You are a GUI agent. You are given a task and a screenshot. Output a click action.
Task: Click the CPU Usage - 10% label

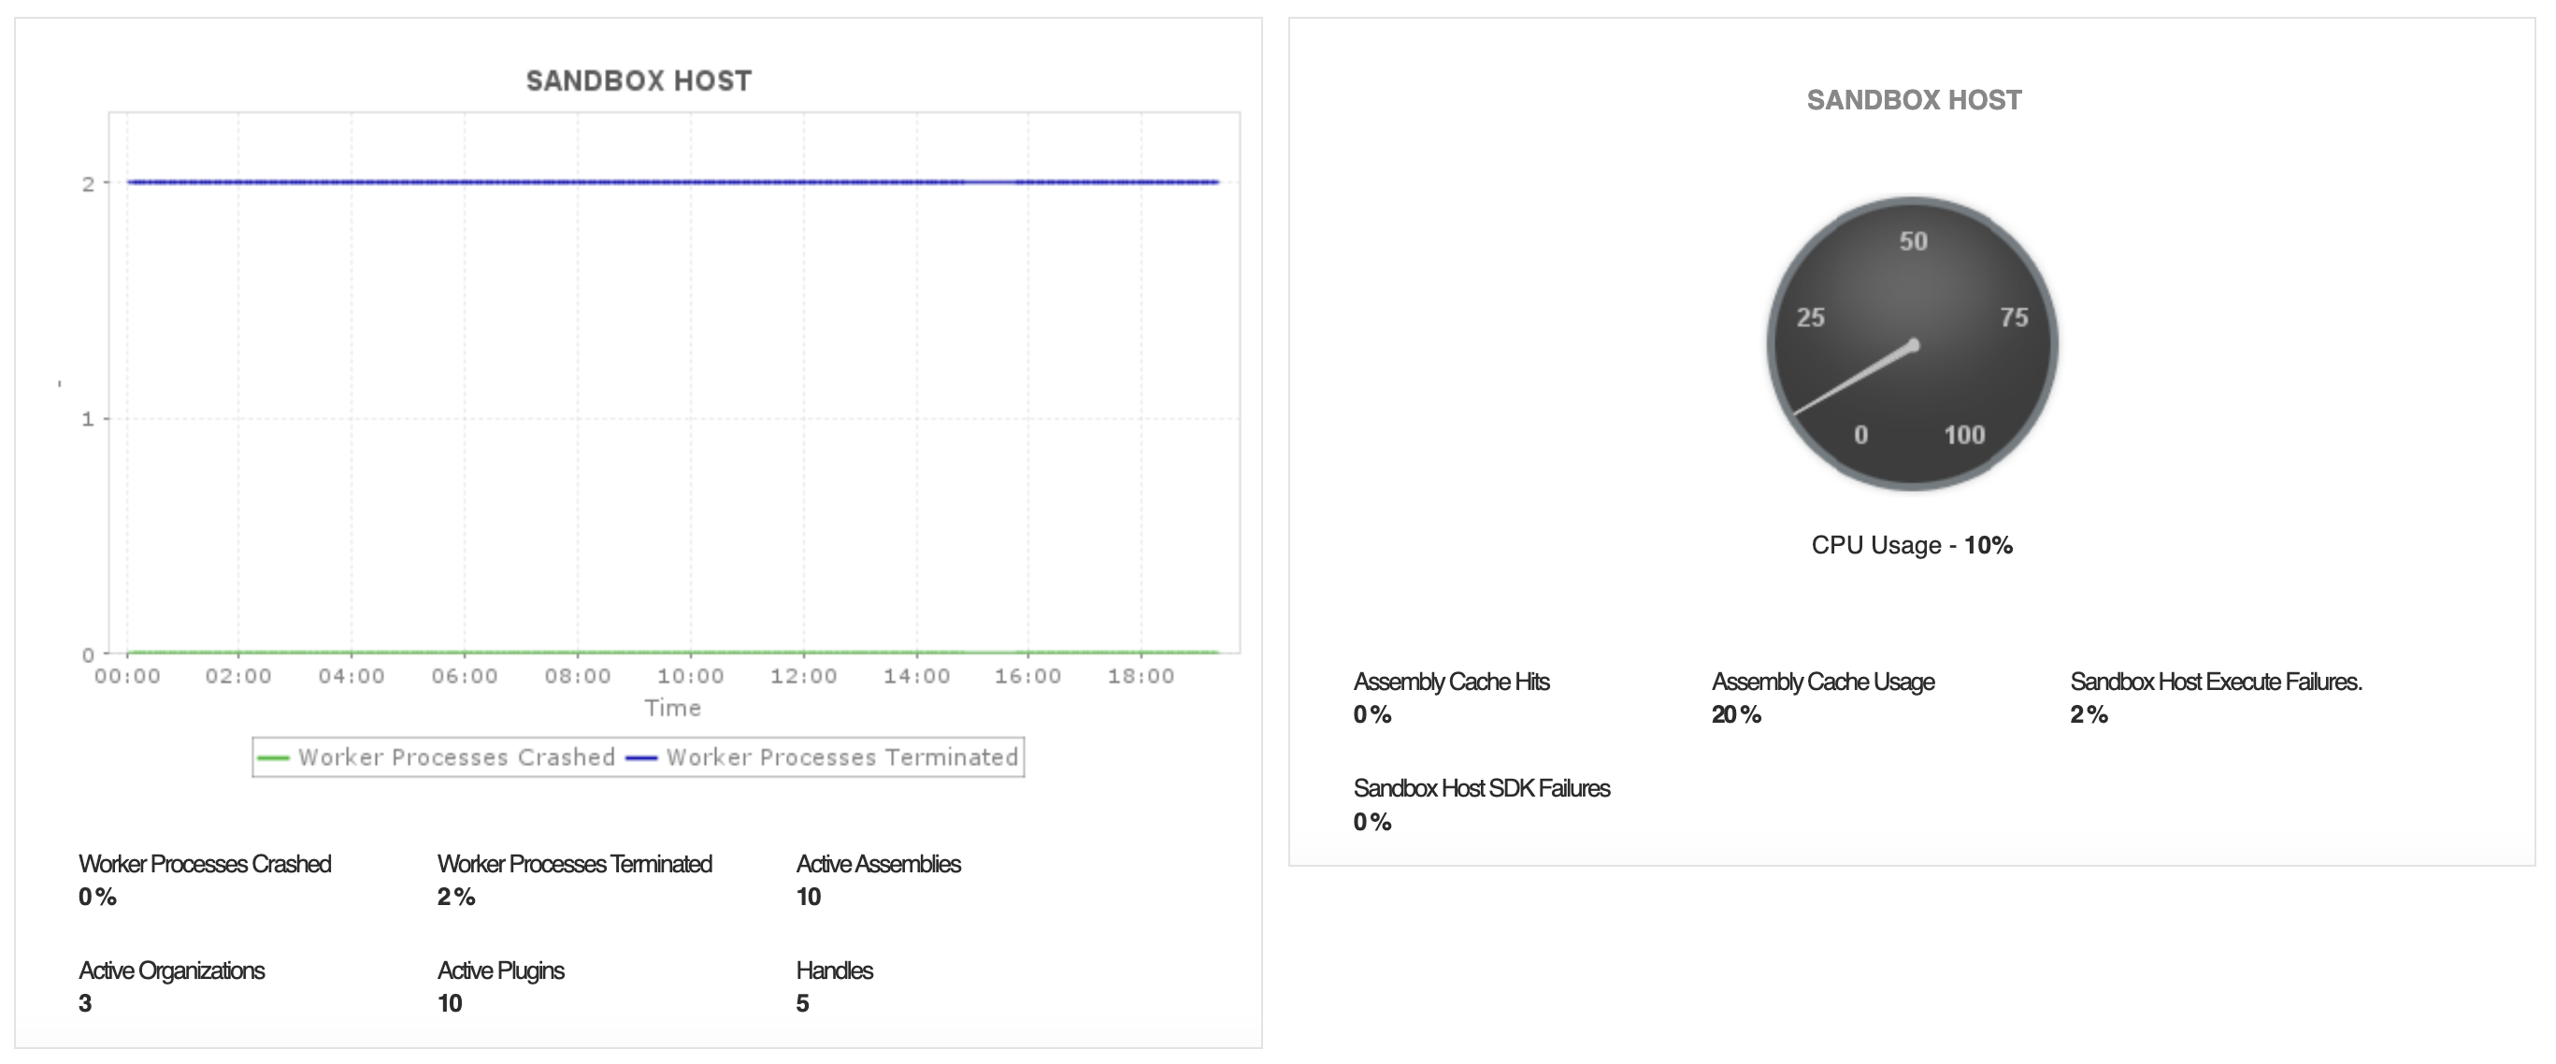click(x=1911, y=545)
